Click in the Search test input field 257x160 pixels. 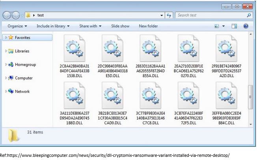[x=209, y=15]
